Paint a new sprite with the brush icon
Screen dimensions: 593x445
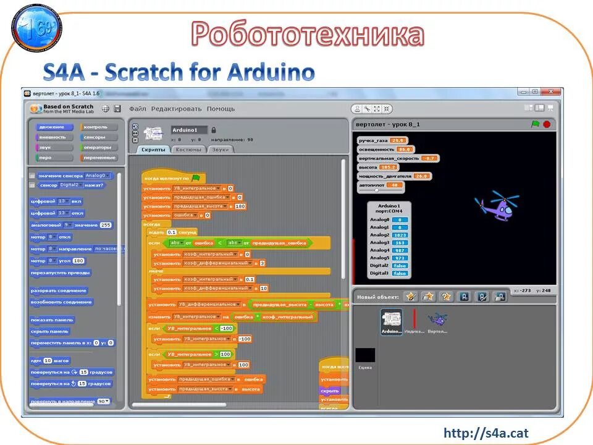click(412, 296)
